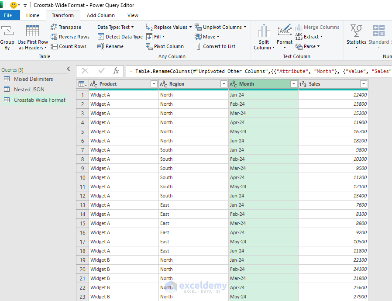This screenshot has width=392, height=301.
Task: Select the Mixed Delimiters query
Action: [34, 79]
